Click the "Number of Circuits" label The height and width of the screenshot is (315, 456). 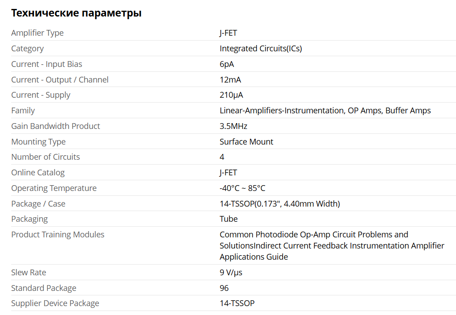45,157
